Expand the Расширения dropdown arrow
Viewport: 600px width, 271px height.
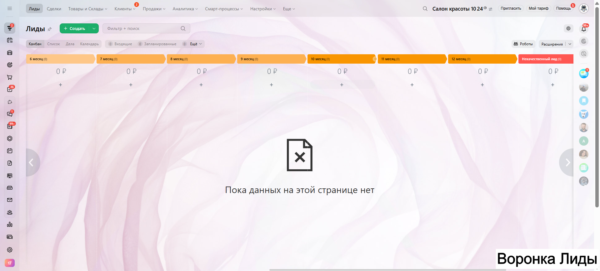click(570, 44)
